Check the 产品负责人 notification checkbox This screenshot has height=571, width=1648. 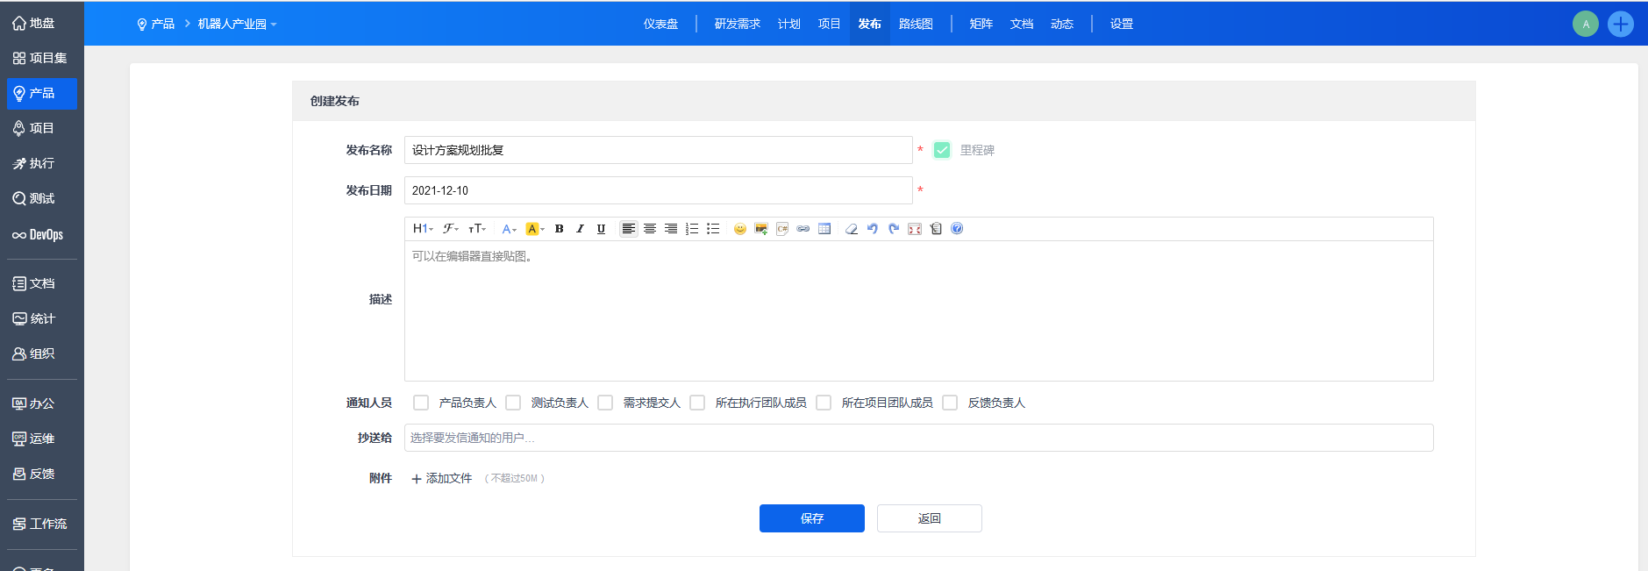(421, 403)
